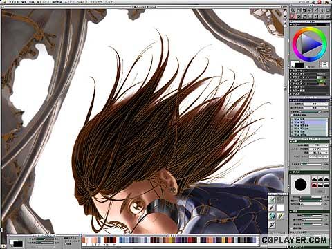Select the Grabber hand tool in the toolbox
Screen dimensions: 332x249
tap(299, 10)
